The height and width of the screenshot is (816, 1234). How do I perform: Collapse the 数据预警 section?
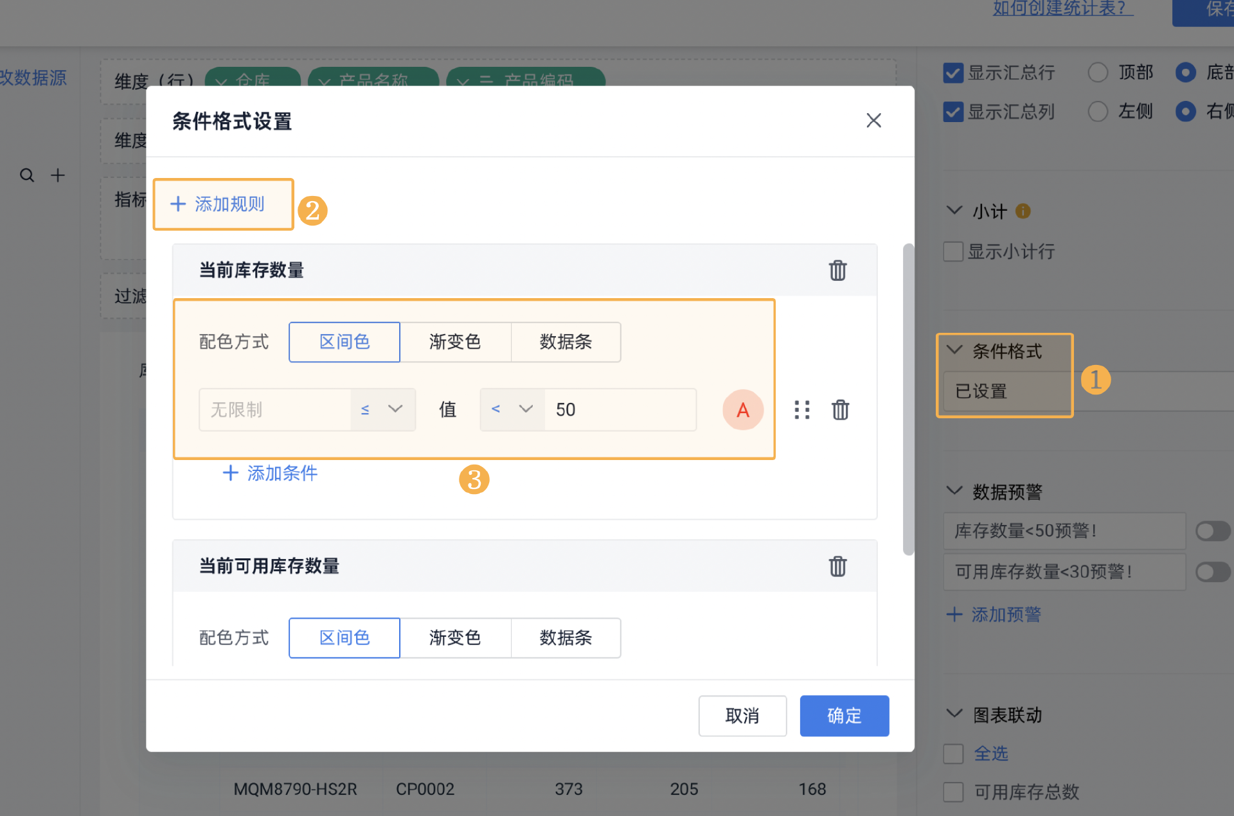click(x=954, y=492)
